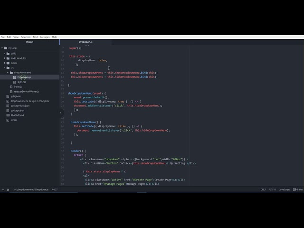The width and height of the screenshot is (304, 228).
Task: Click the Project panel header
Action: tap(29, 42)
